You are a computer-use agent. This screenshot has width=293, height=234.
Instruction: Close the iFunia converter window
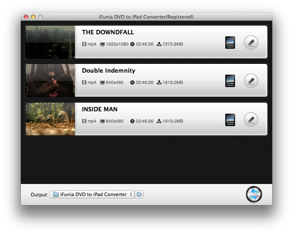[26, 17]
